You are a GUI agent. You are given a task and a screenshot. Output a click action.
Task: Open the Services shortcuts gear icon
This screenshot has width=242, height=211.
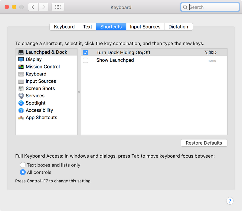(21, 96)
